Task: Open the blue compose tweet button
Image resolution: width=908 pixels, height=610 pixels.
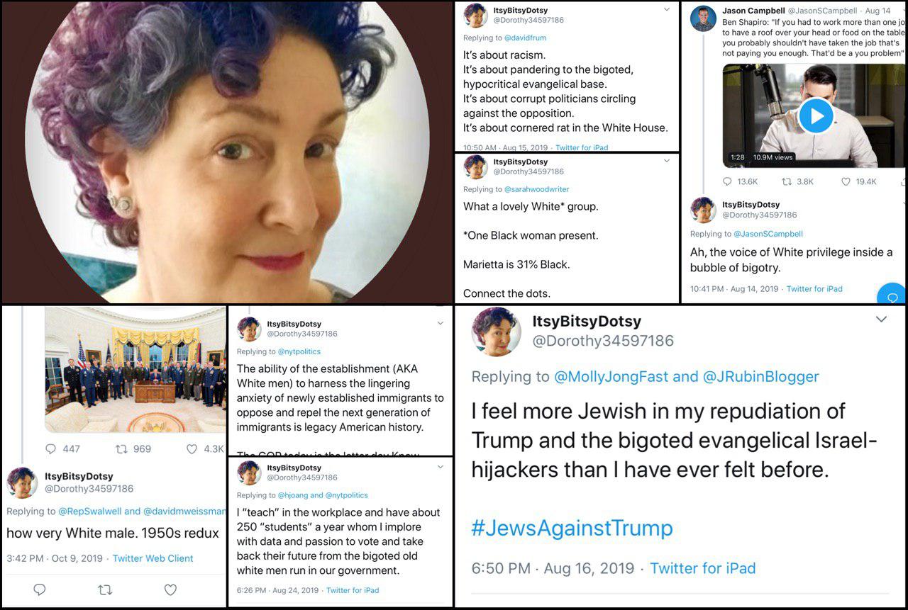Action: pos(891,295)
